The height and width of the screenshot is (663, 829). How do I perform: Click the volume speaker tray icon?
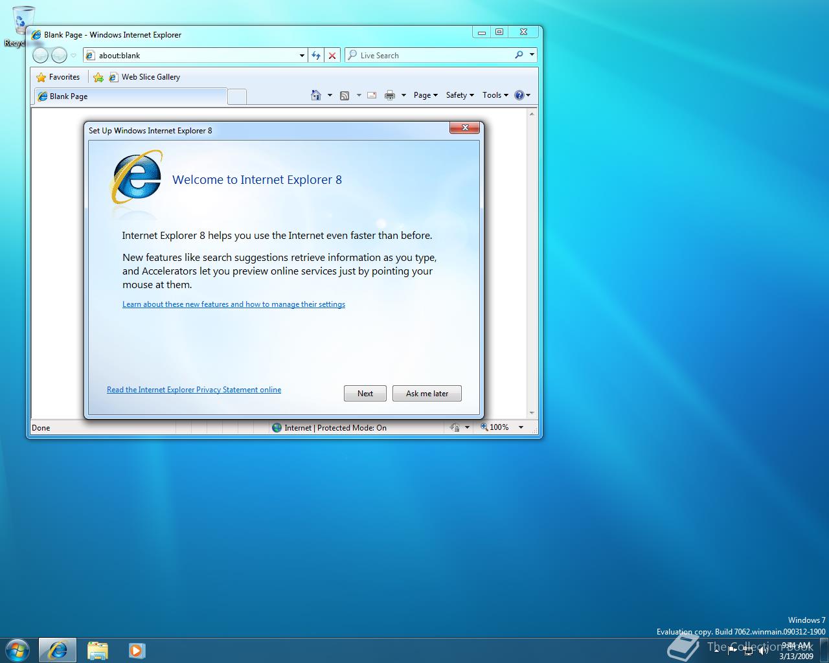pyautogui.click(x=763, y=650)
